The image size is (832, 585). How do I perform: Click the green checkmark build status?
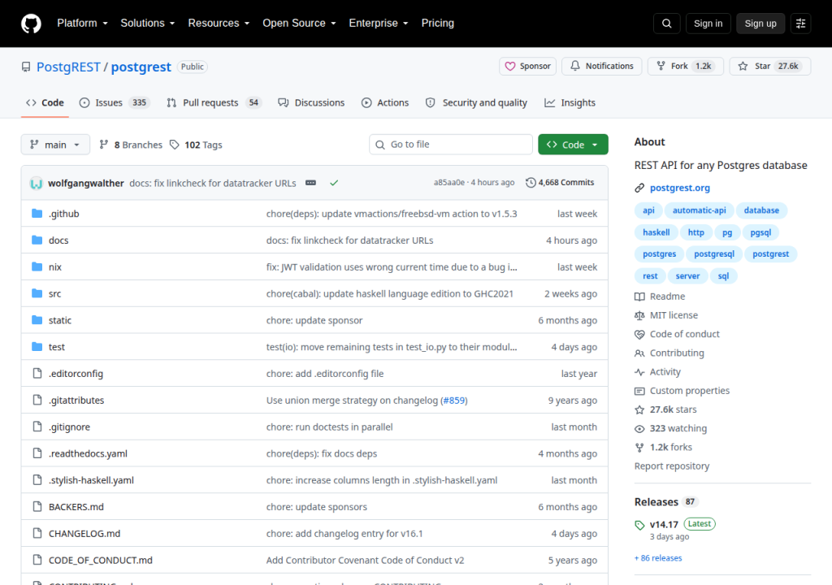coord(334,183)
